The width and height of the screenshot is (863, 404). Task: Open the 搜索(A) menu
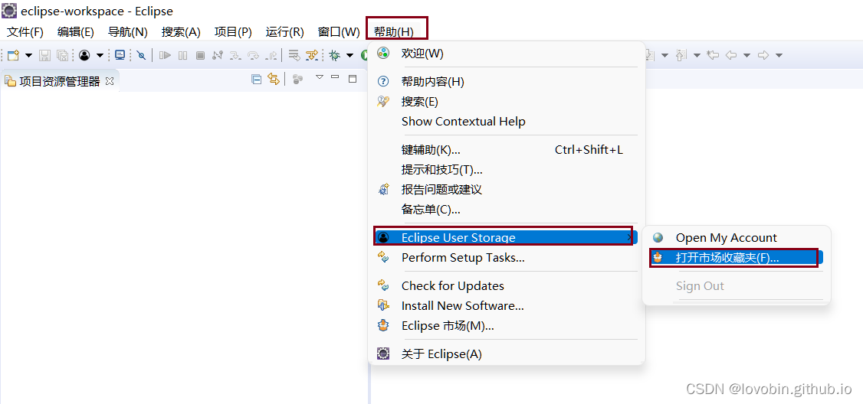(181, 31)
